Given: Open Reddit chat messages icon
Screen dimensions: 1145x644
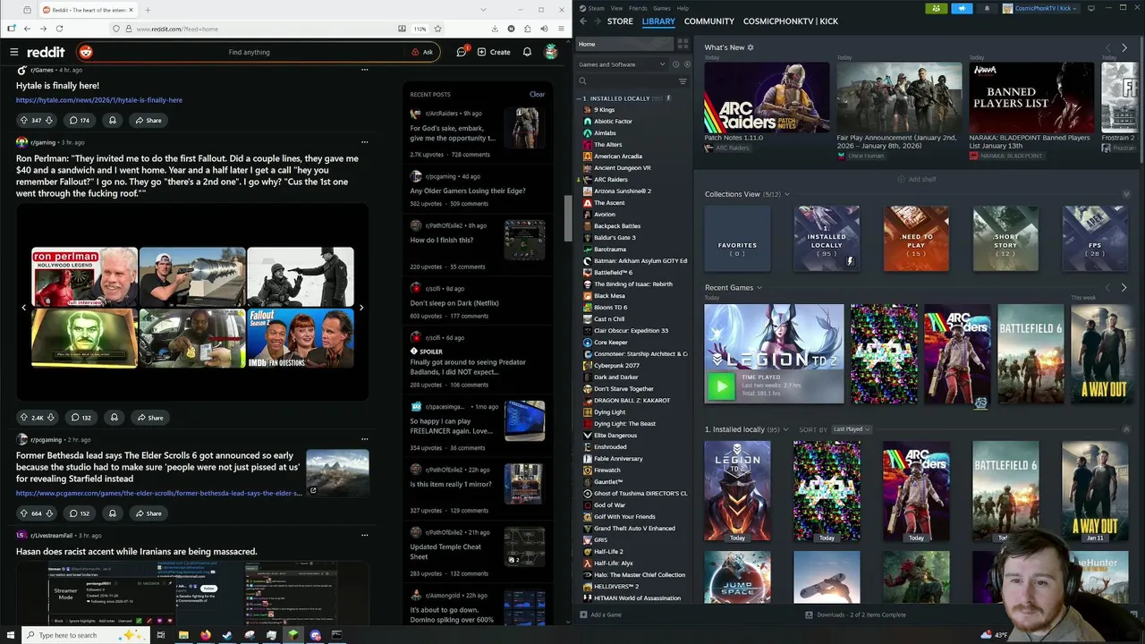Looking at the screenshot, I should (462, 52).
